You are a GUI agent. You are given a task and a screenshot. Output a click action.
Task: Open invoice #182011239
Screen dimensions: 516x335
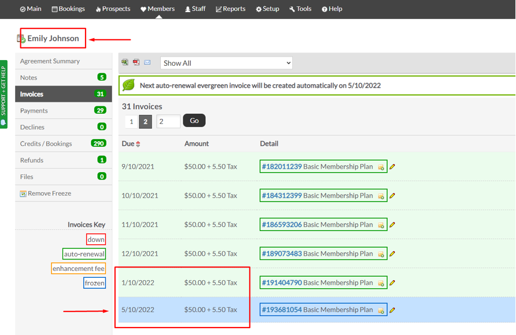(x=282, y=166)
